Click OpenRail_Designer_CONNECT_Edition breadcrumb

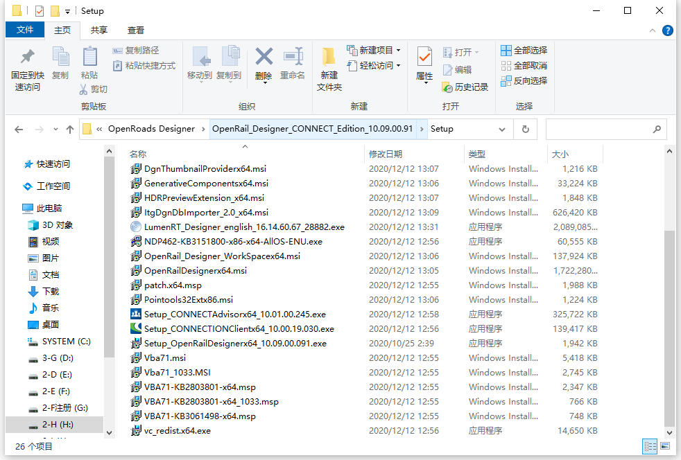pyautogui.click(x=312, y=129)
